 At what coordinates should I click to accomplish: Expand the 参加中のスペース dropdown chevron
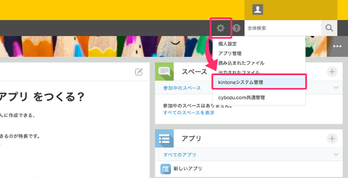[x=336, y=88]
